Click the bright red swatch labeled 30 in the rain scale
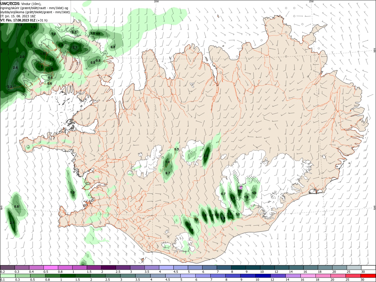 [x=368, y=276]
